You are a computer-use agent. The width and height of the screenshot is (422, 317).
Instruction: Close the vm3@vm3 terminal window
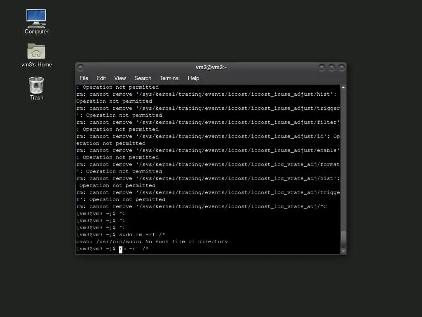click(342, 67)
